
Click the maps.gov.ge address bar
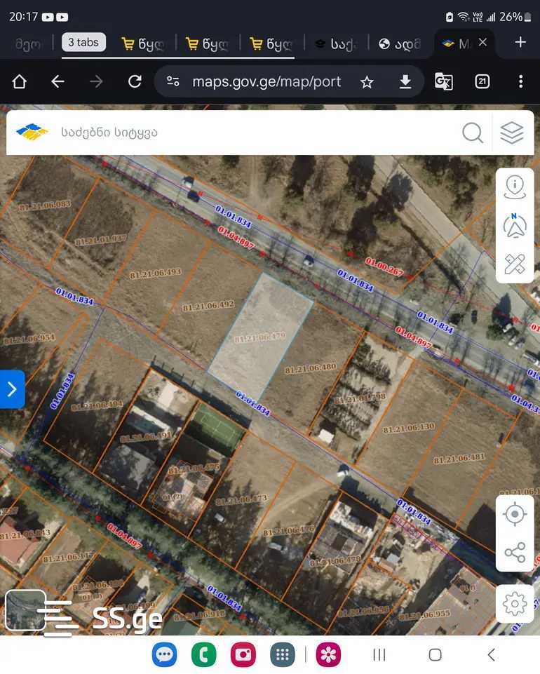[266, 82]
